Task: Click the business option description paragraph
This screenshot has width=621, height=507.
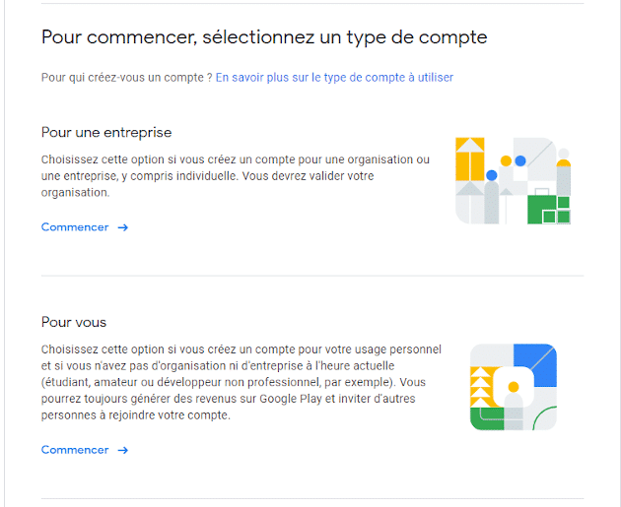Action: [x=235, y=176]
